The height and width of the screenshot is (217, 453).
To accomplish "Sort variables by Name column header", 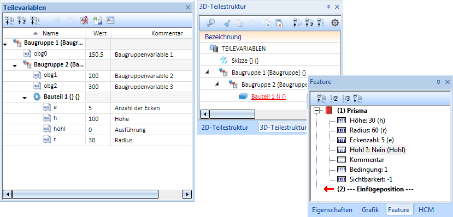I will 51,33.
